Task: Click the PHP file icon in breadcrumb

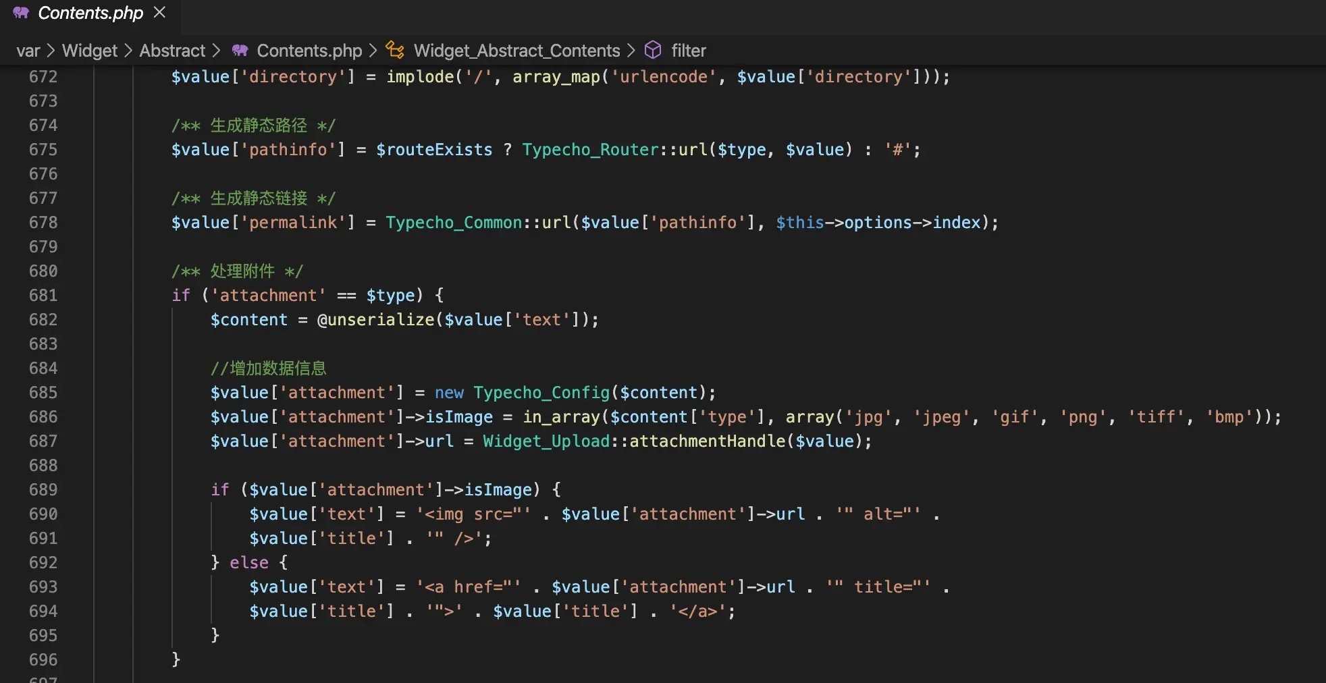Action: click(x=240, y=51)
